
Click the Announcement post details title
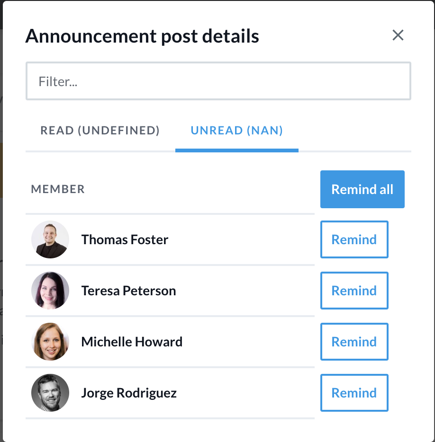pyautogui.click(x=142, y=36)
